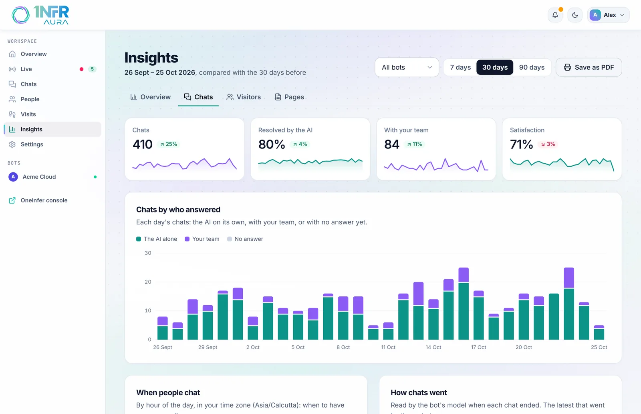This screenshot has height=414, width=641.
Task: Select the 30 days range
Action: pos(495,67)
